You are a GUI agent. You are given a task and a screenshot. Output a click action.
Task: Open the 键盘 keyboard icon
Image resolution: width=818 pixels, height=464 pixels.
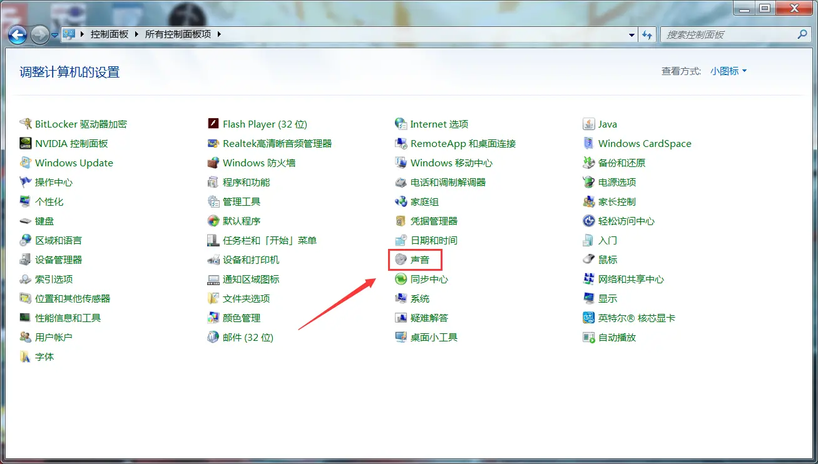tap(25, 221)
